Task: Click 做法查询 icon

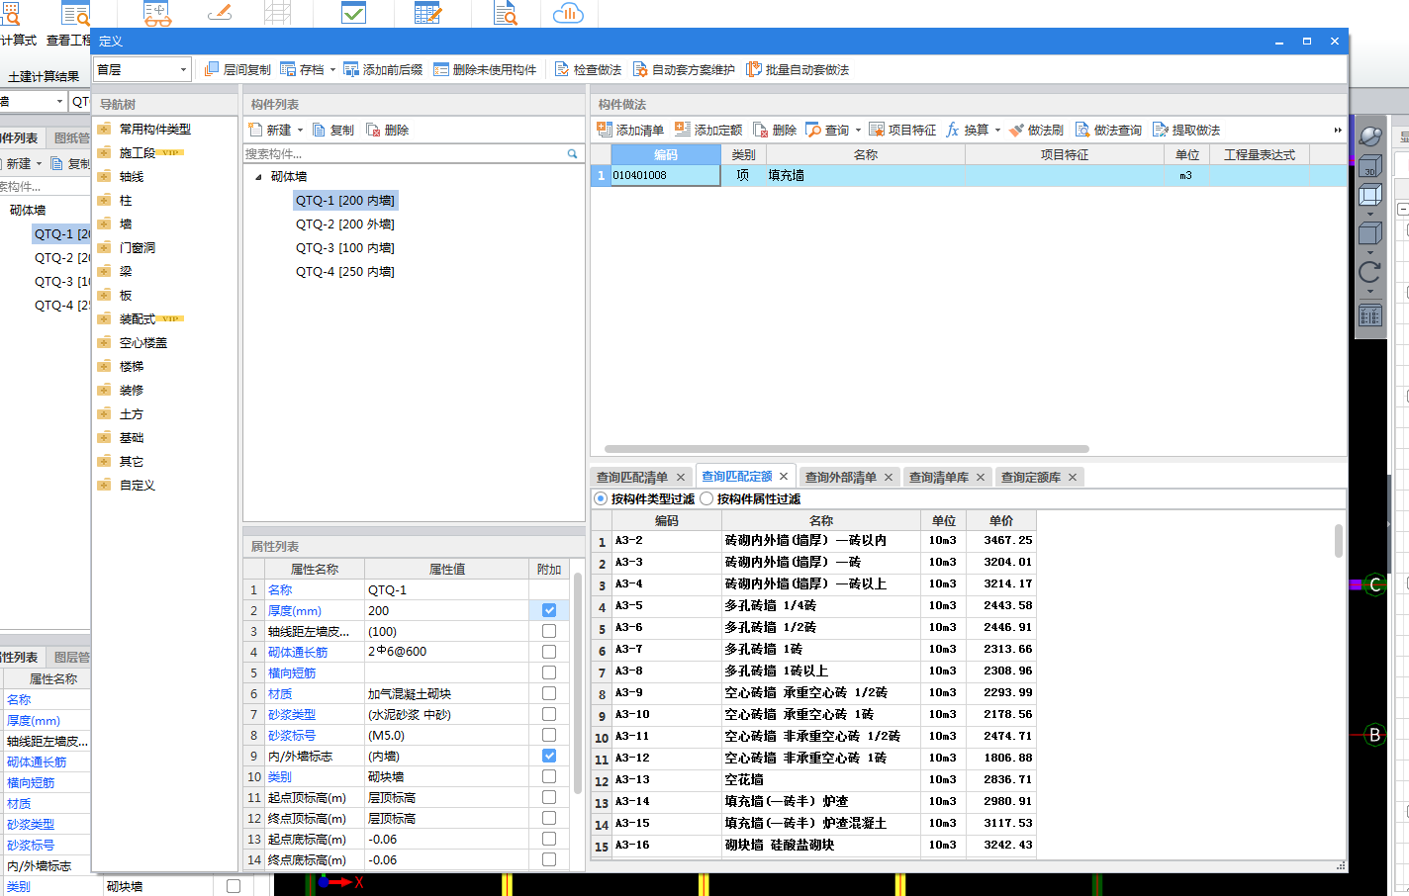Action: tap(1082, 130)
